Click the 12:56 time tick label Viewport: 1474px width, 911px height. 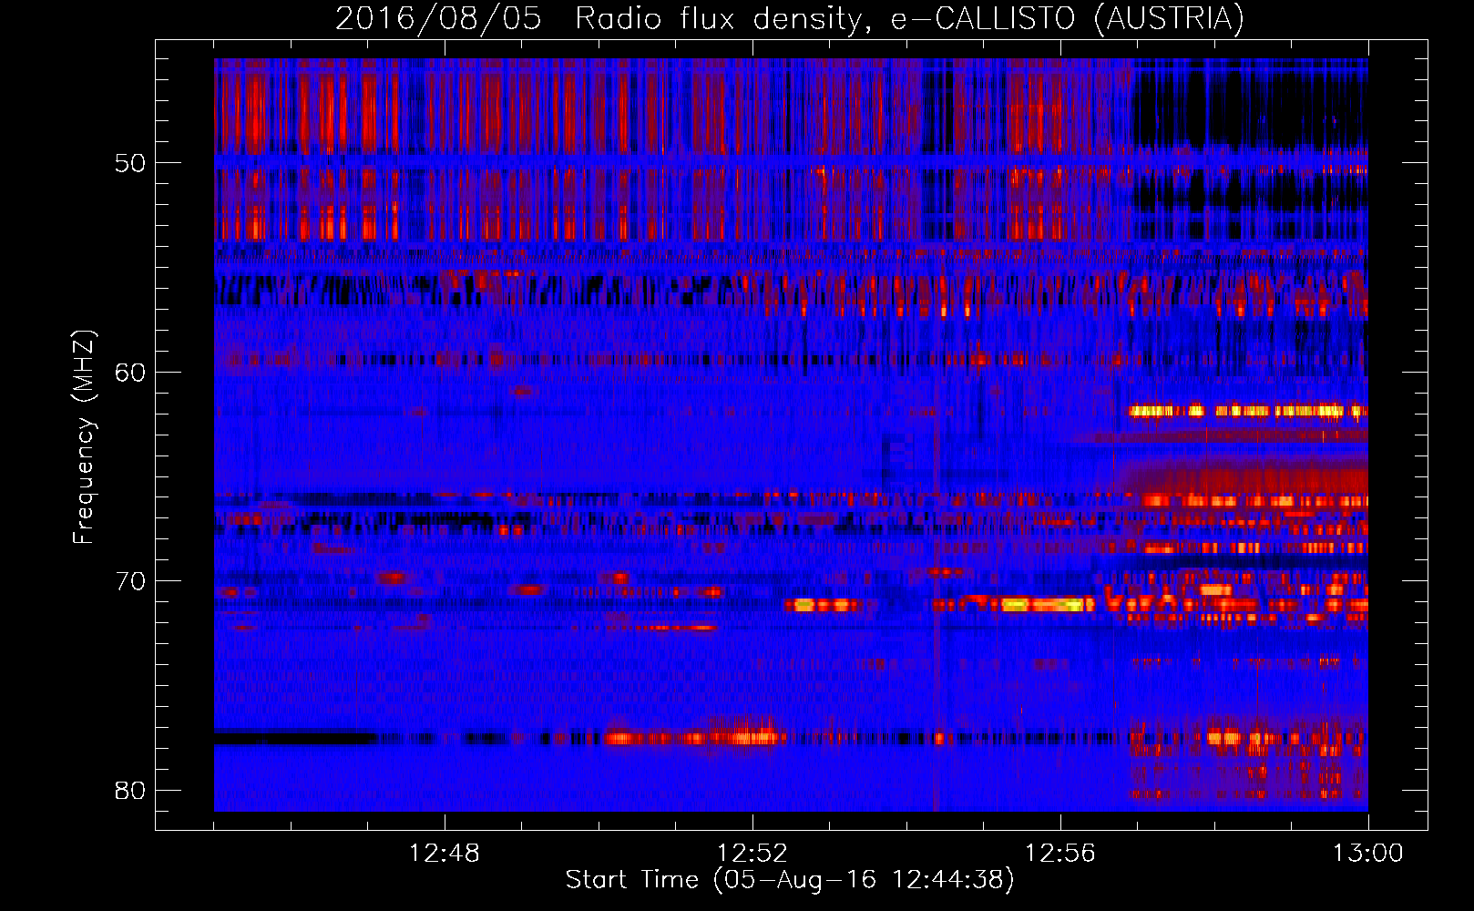point(1059,854)
